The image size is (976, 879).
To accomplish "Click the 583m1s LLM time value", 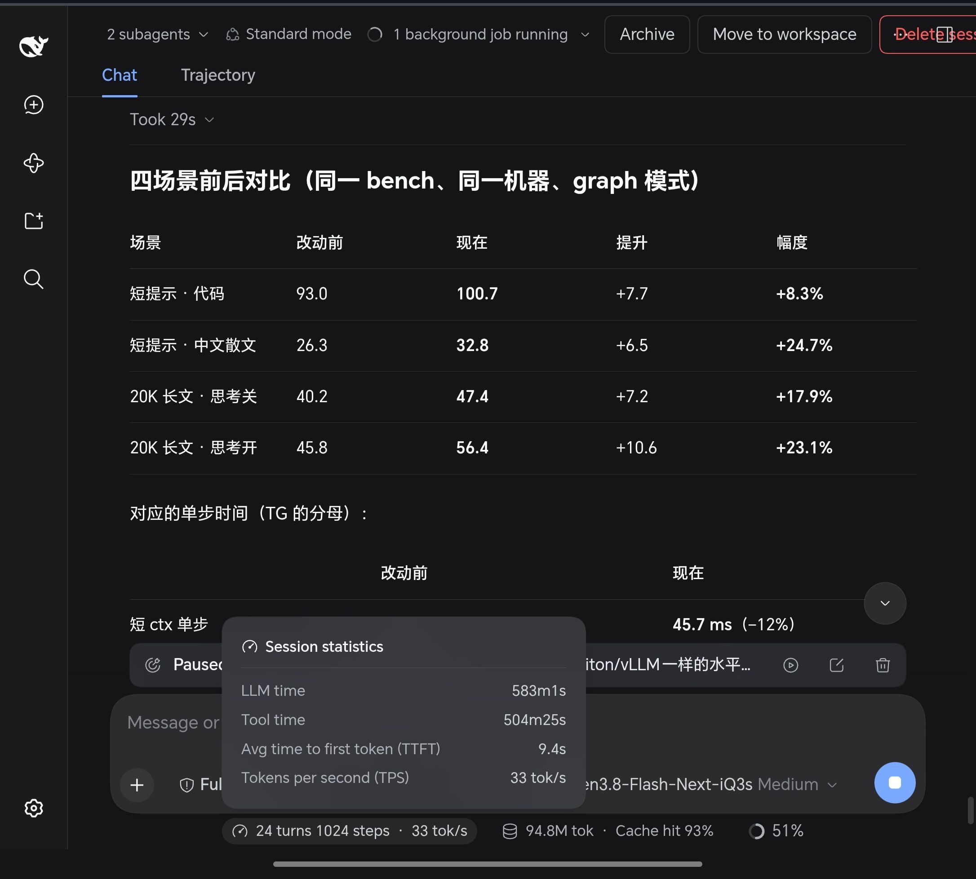I will coord(538,690).
